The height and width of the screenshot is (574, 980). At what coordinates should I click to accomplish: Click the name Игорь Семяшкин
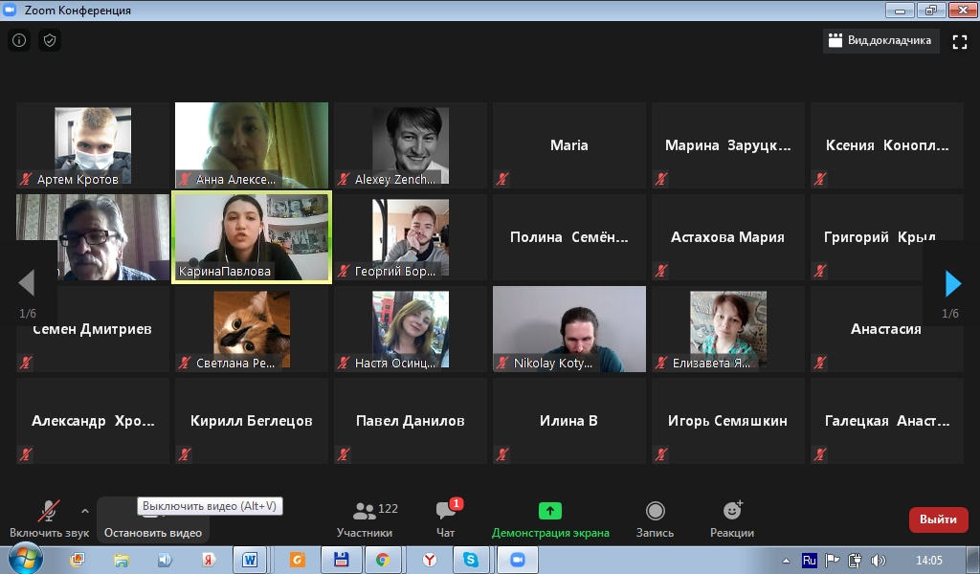point(727,421)
